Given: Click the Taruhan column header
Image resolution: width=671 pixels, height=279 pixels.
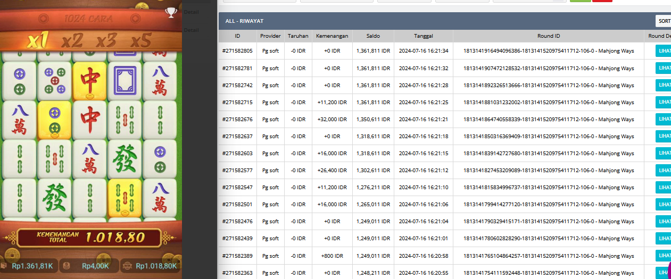Looking at the screenshot, I should tap(298, 36).
